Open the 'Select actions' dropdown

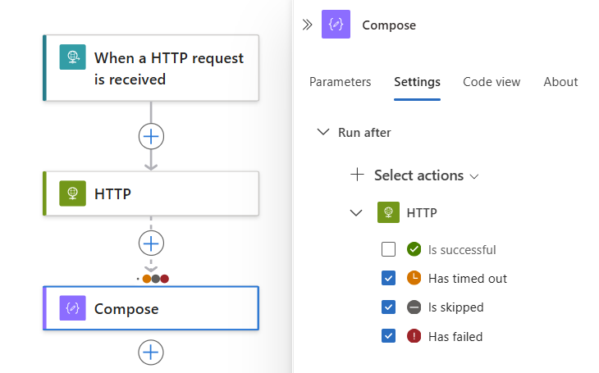click(x=425, y=175)
